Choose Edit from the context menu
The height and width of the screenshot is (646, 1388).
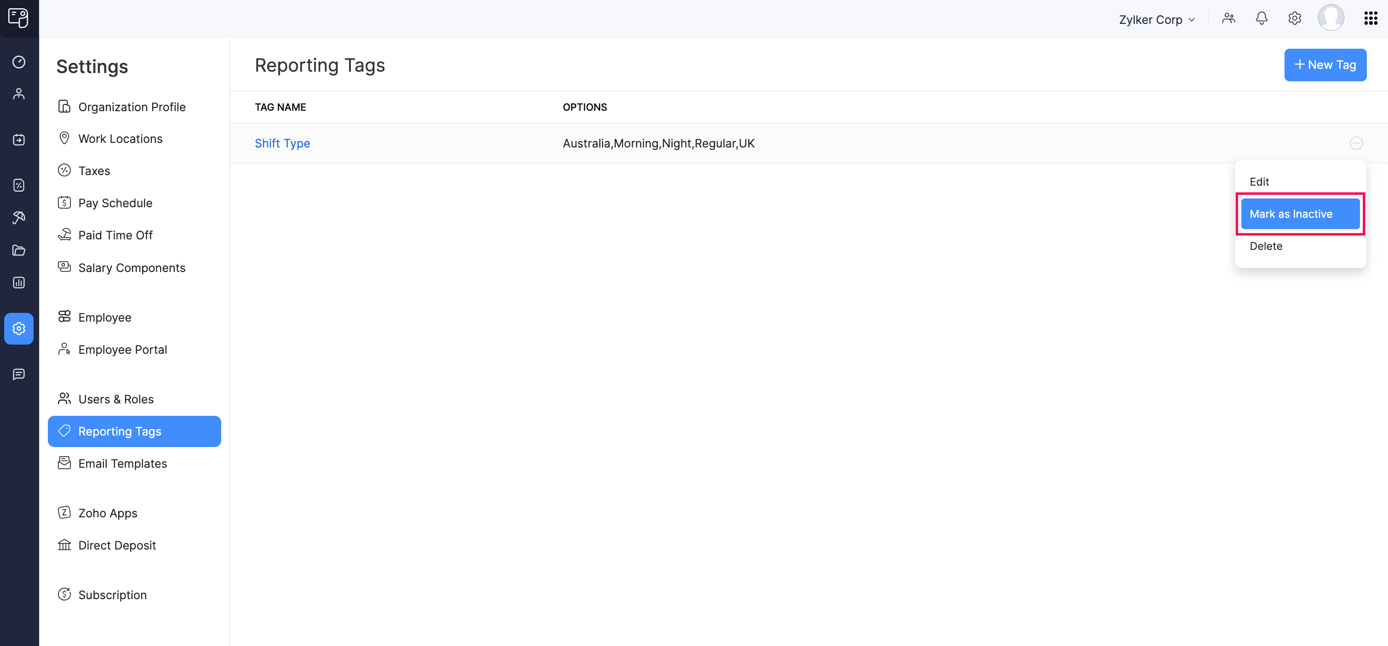pyautogui.click(x=1300, y=182)
